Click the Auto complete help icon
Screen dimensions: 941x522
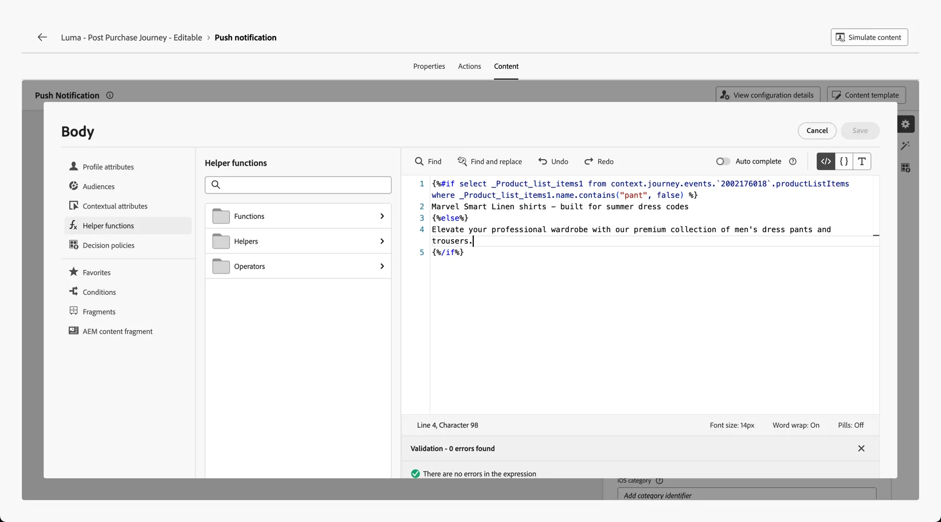point(793,161)
